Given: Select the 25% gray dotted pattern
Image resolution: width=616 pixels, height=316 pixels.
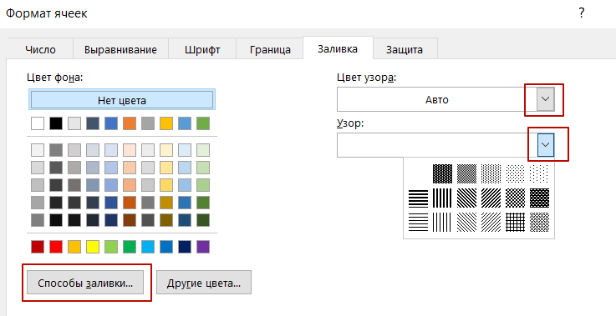Looking at the screenshot, I should point(491,173).
